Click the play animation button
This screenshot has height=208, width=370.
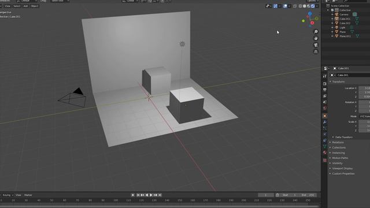(x=151, y=195)
